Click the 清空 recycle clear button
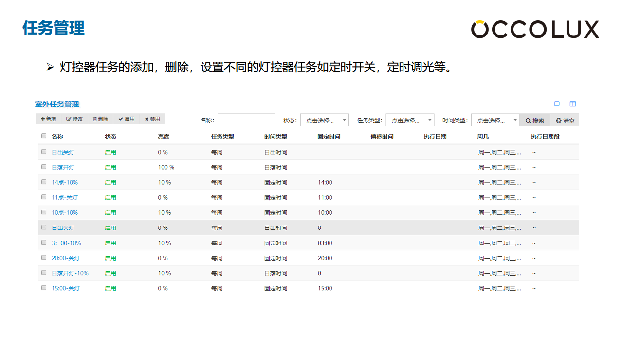 565,120
